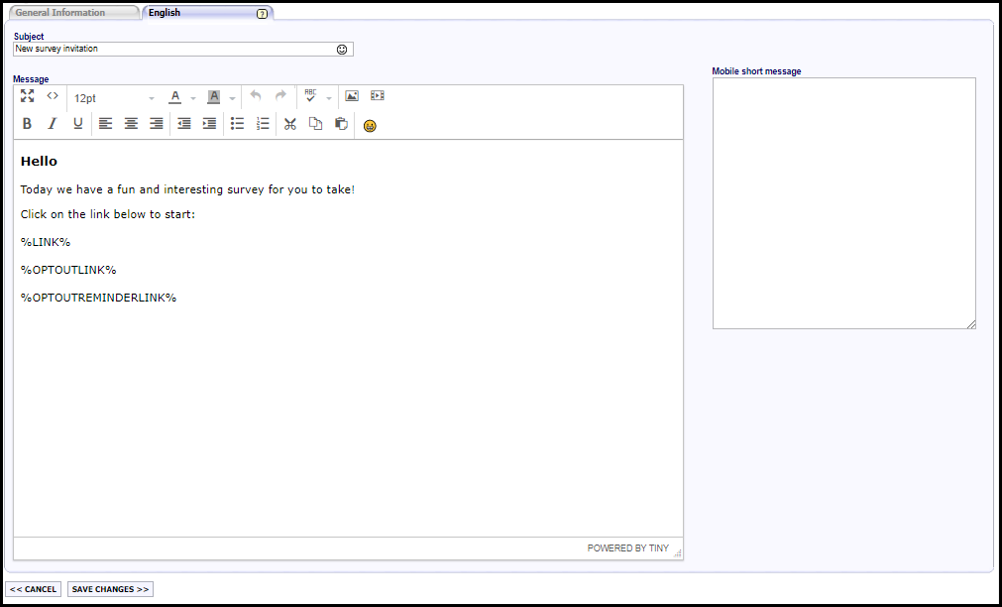Toggle bold formatting

[27, 123]
